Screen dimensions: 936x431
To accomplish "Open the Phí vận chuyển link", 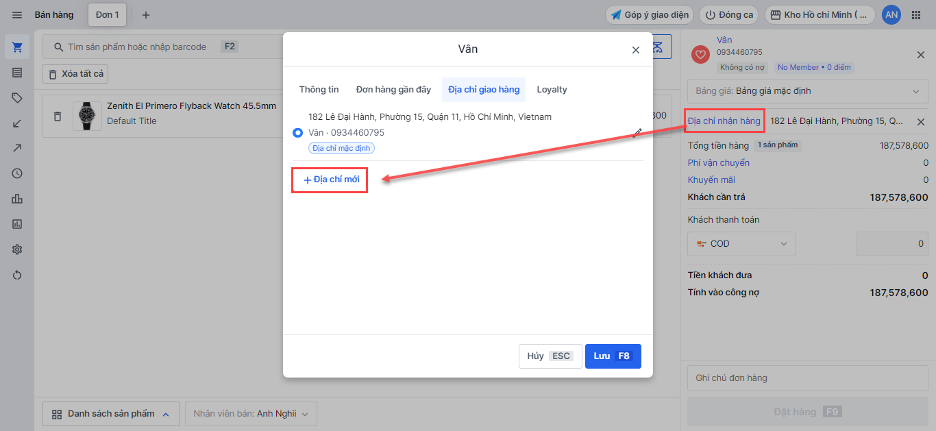I will pyautogui.click(x=719, y=163).
